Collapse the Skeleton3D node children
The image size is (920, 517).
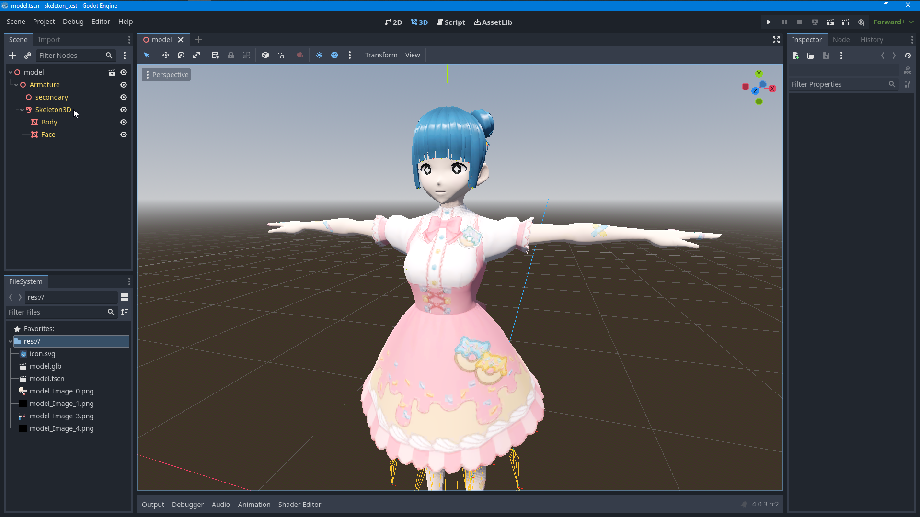(22, 110)
